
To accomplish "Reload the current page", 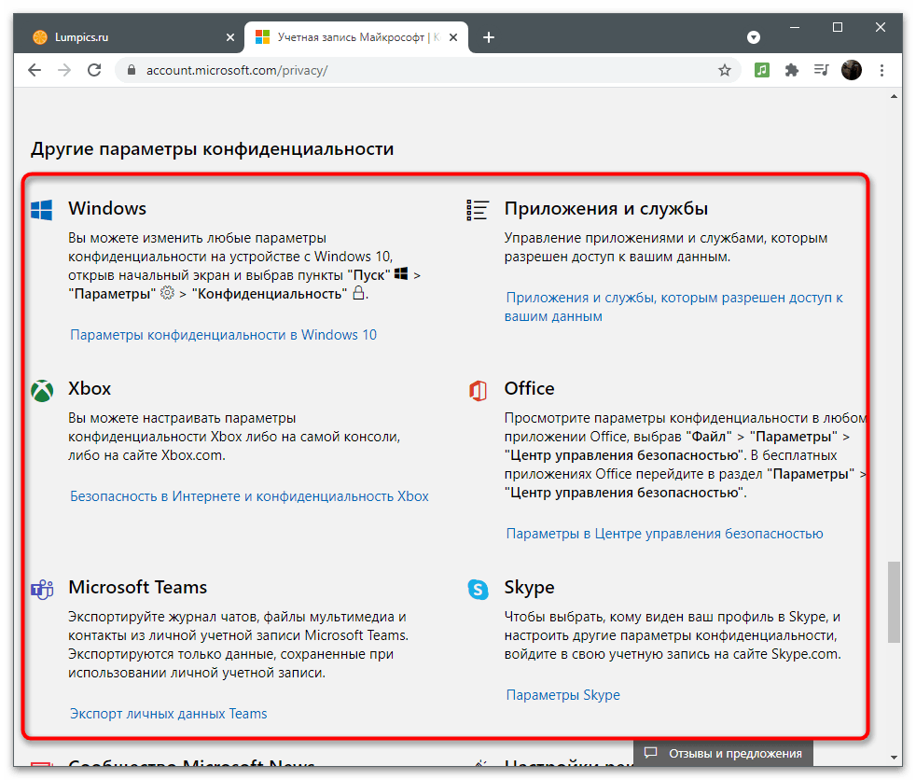I will click(x=94, y=71).
